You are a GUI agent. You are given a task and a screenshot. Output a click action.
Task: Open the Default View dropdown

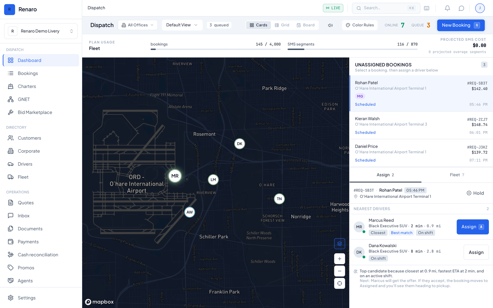(x=182, y=25)
